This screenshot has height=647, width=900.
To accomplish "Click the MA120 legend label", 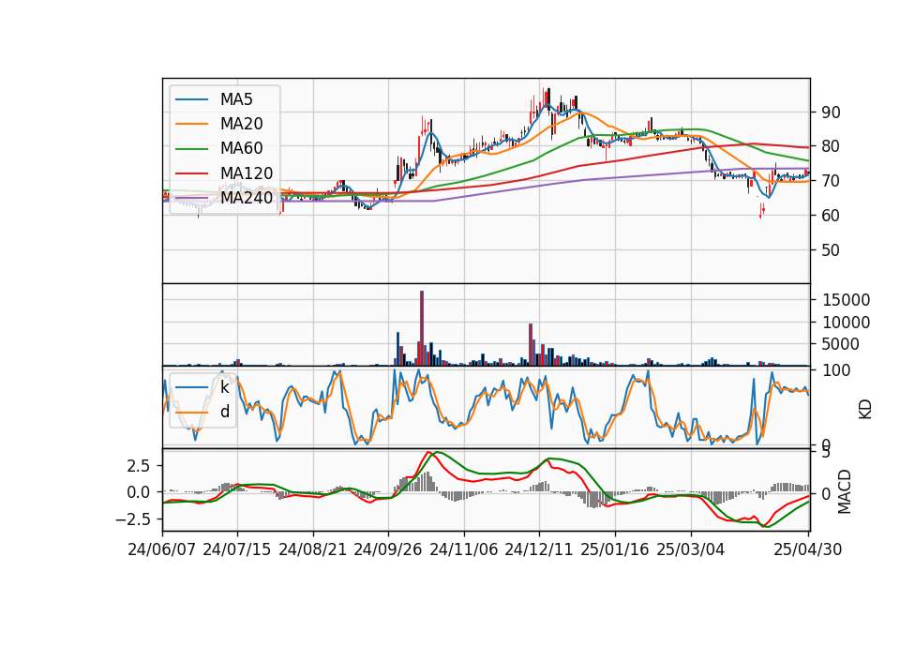I will pos(247,173).
